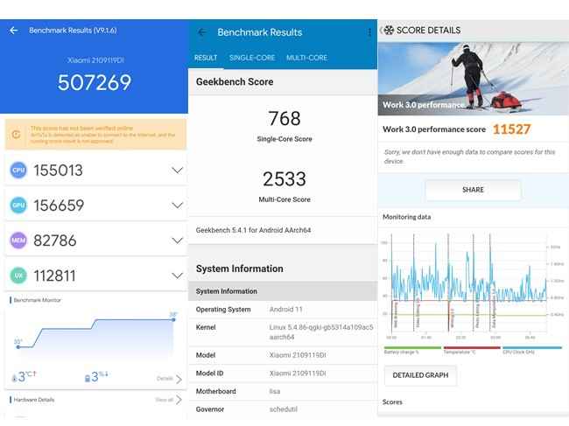Tap the unverified score warning icon
The height and width of the screenshot is (426, 569).
pos(16,135)
